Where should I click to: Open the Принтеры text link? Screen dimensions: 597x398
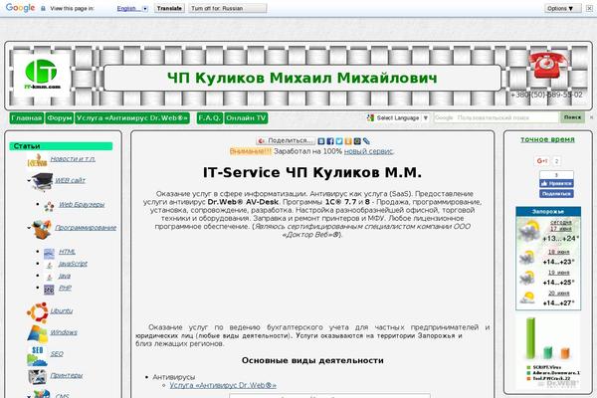point(67,375)
